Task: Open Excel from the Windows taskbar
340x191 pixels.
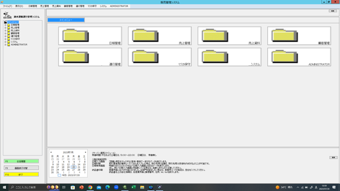Action: (133, 187)
